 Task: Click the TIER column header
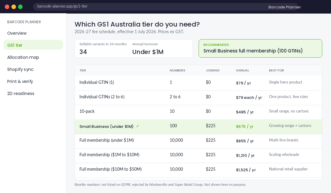[83, 71]
